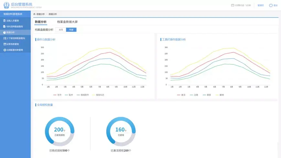Toggle the 激活 legend in right chart
Viewport: 281px width, 158px height.
click(x=181, y=95)
